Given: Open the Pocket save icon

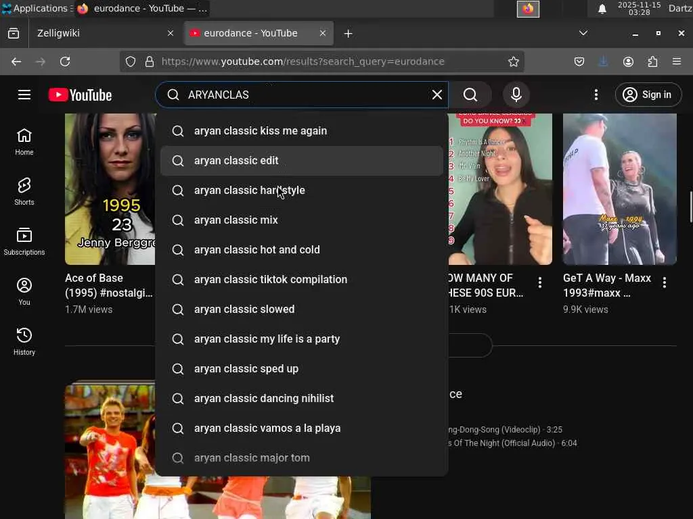Looking at the screenshot, I should click(x=579, y=61).
